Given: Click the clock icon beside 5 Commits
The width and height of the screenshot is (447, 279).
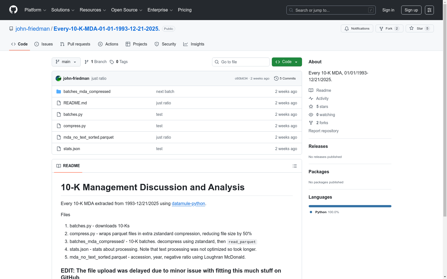Looking at the screenshot, I should click(x=276, y=78).
